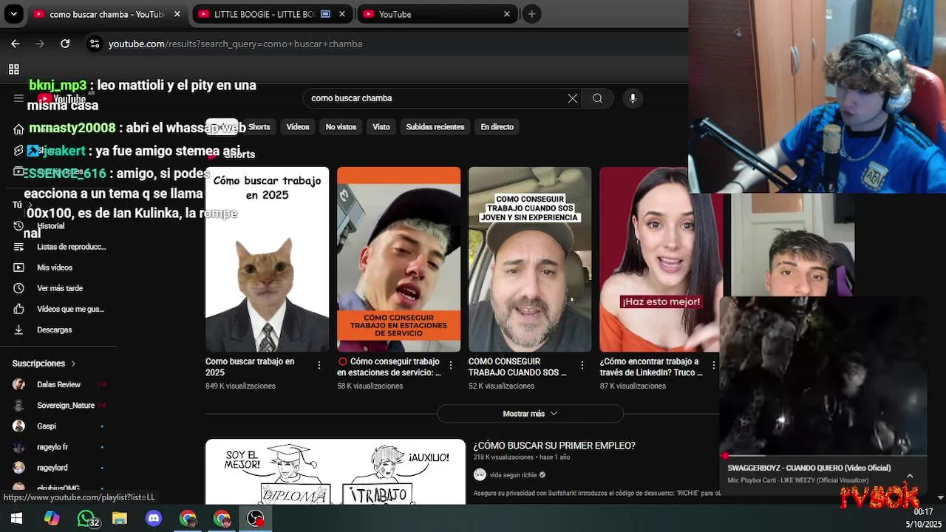Close the LITTLE BOOGIE tab
The image size is (946, 532).
click(x=341, y=14)
